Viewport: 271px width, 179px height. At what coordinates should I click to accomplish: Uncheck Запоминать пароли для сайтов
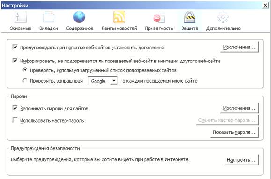point(15,108)
